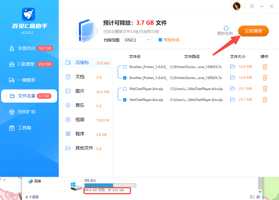The width and height of the screenshot is (279, 200).
Task: Click the 25.0 GB badge on C盘清理
Action: click(x=45, y=64)
